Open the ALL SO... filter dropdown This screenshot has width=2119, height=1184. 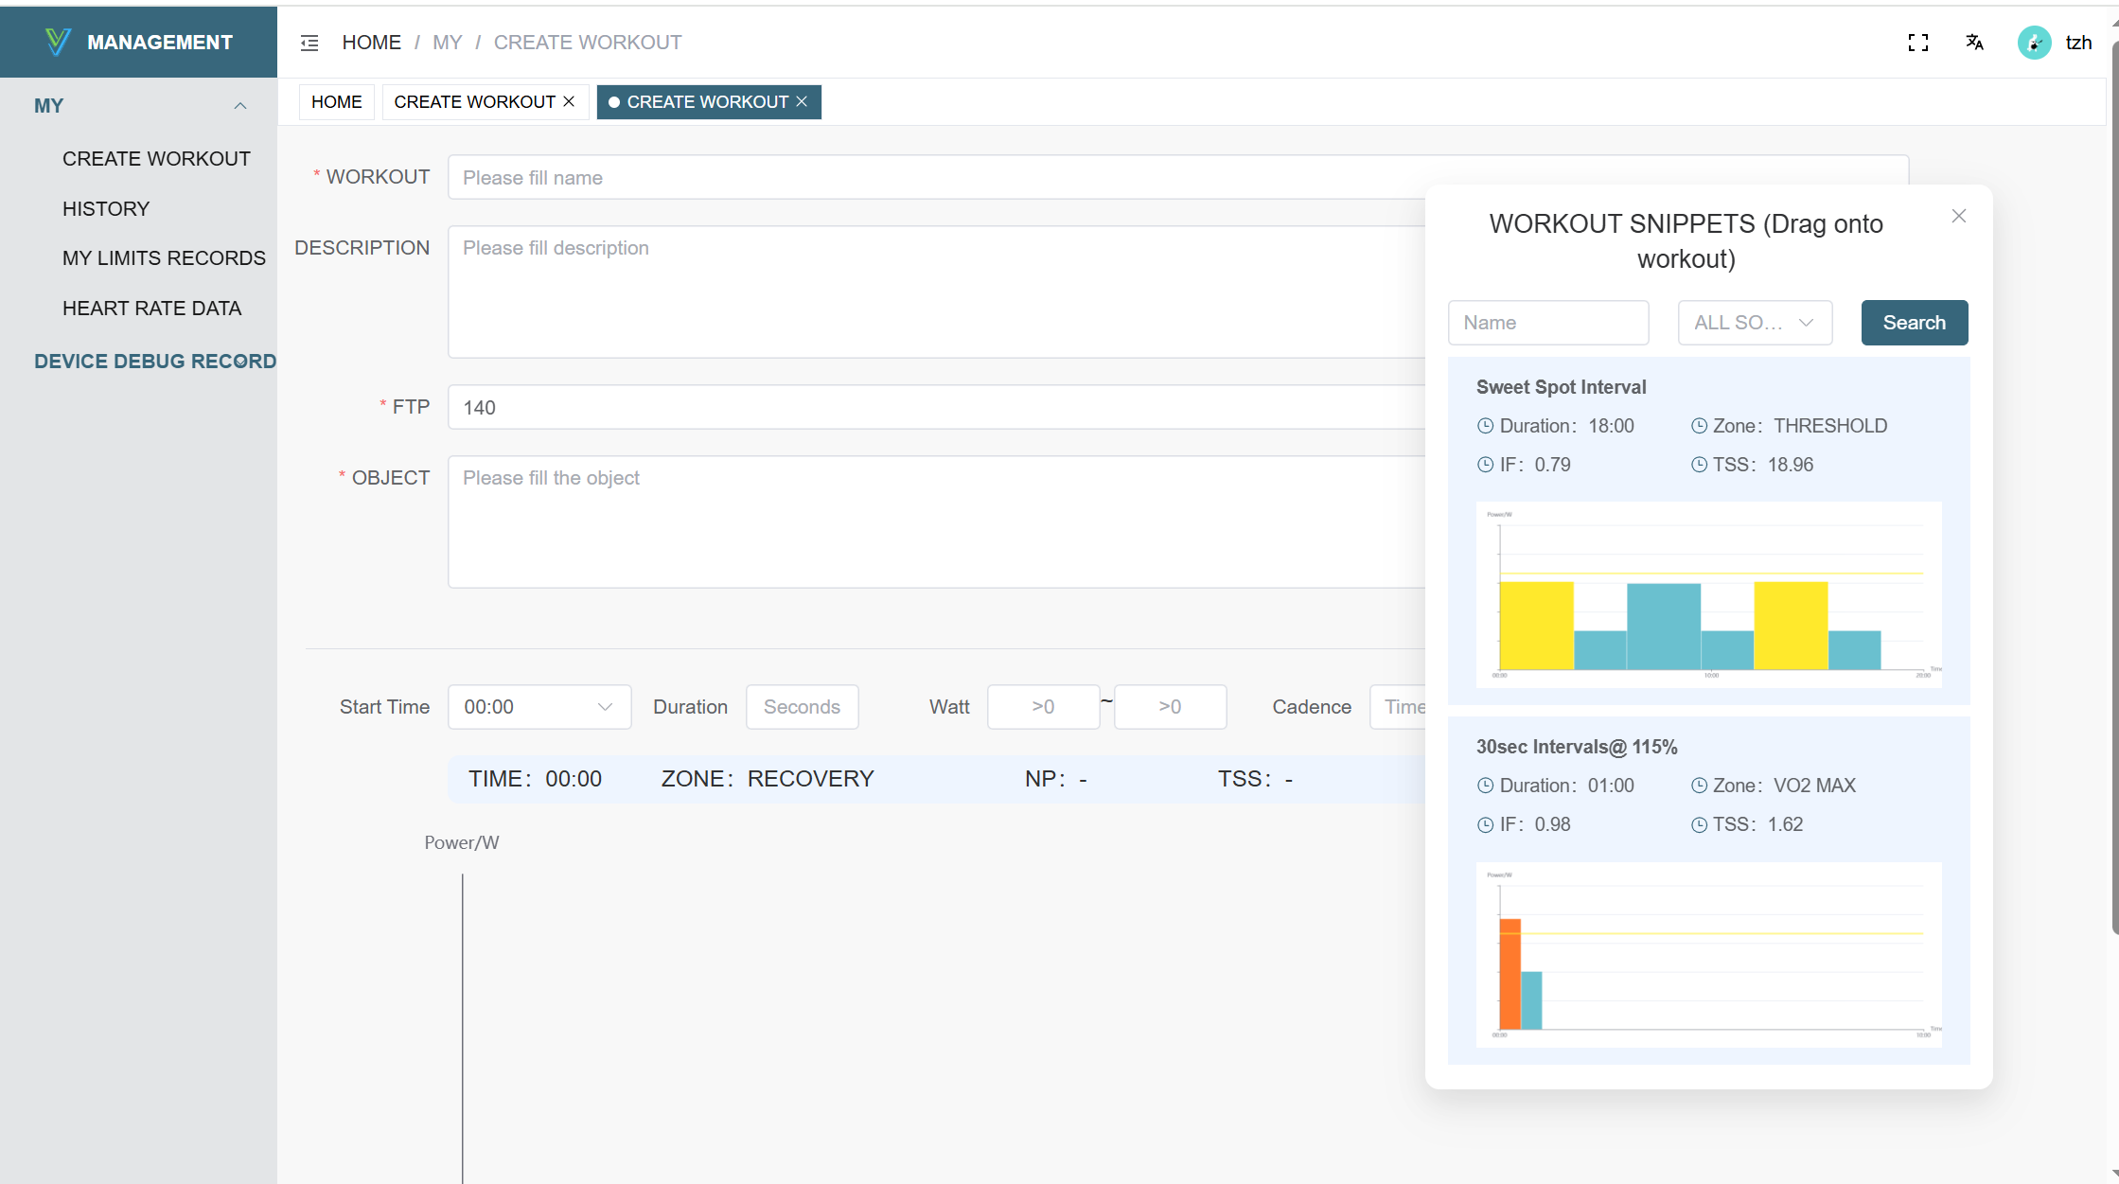[1755, 323]
